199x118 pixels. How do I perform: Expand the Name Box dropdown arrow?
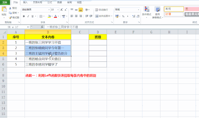(x=28, y=27)
